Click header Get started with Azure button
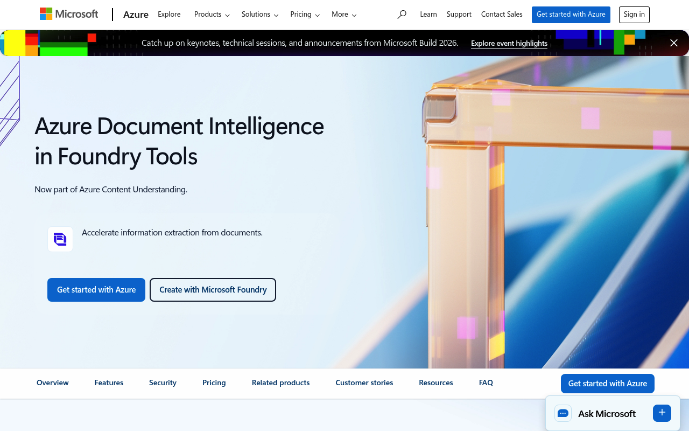 pyautogui.click(x=571, y=15)
